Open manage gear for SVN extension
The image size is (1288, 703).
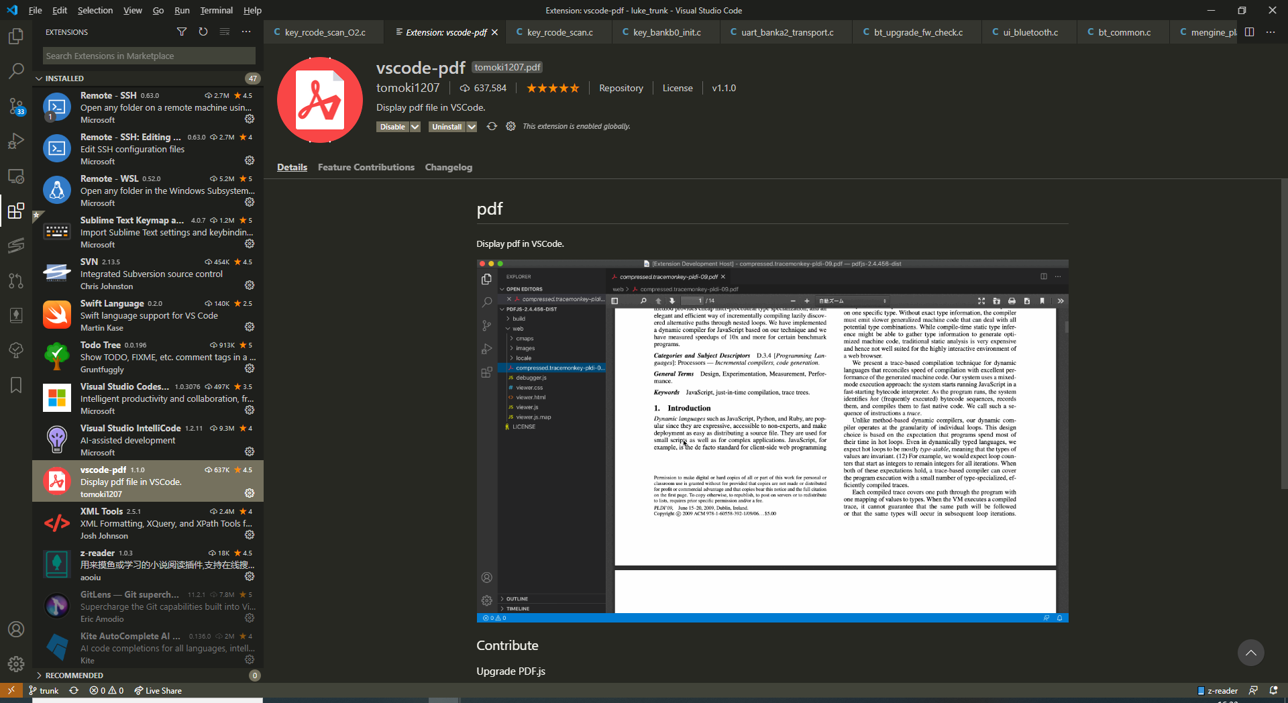tap(250, 285)
